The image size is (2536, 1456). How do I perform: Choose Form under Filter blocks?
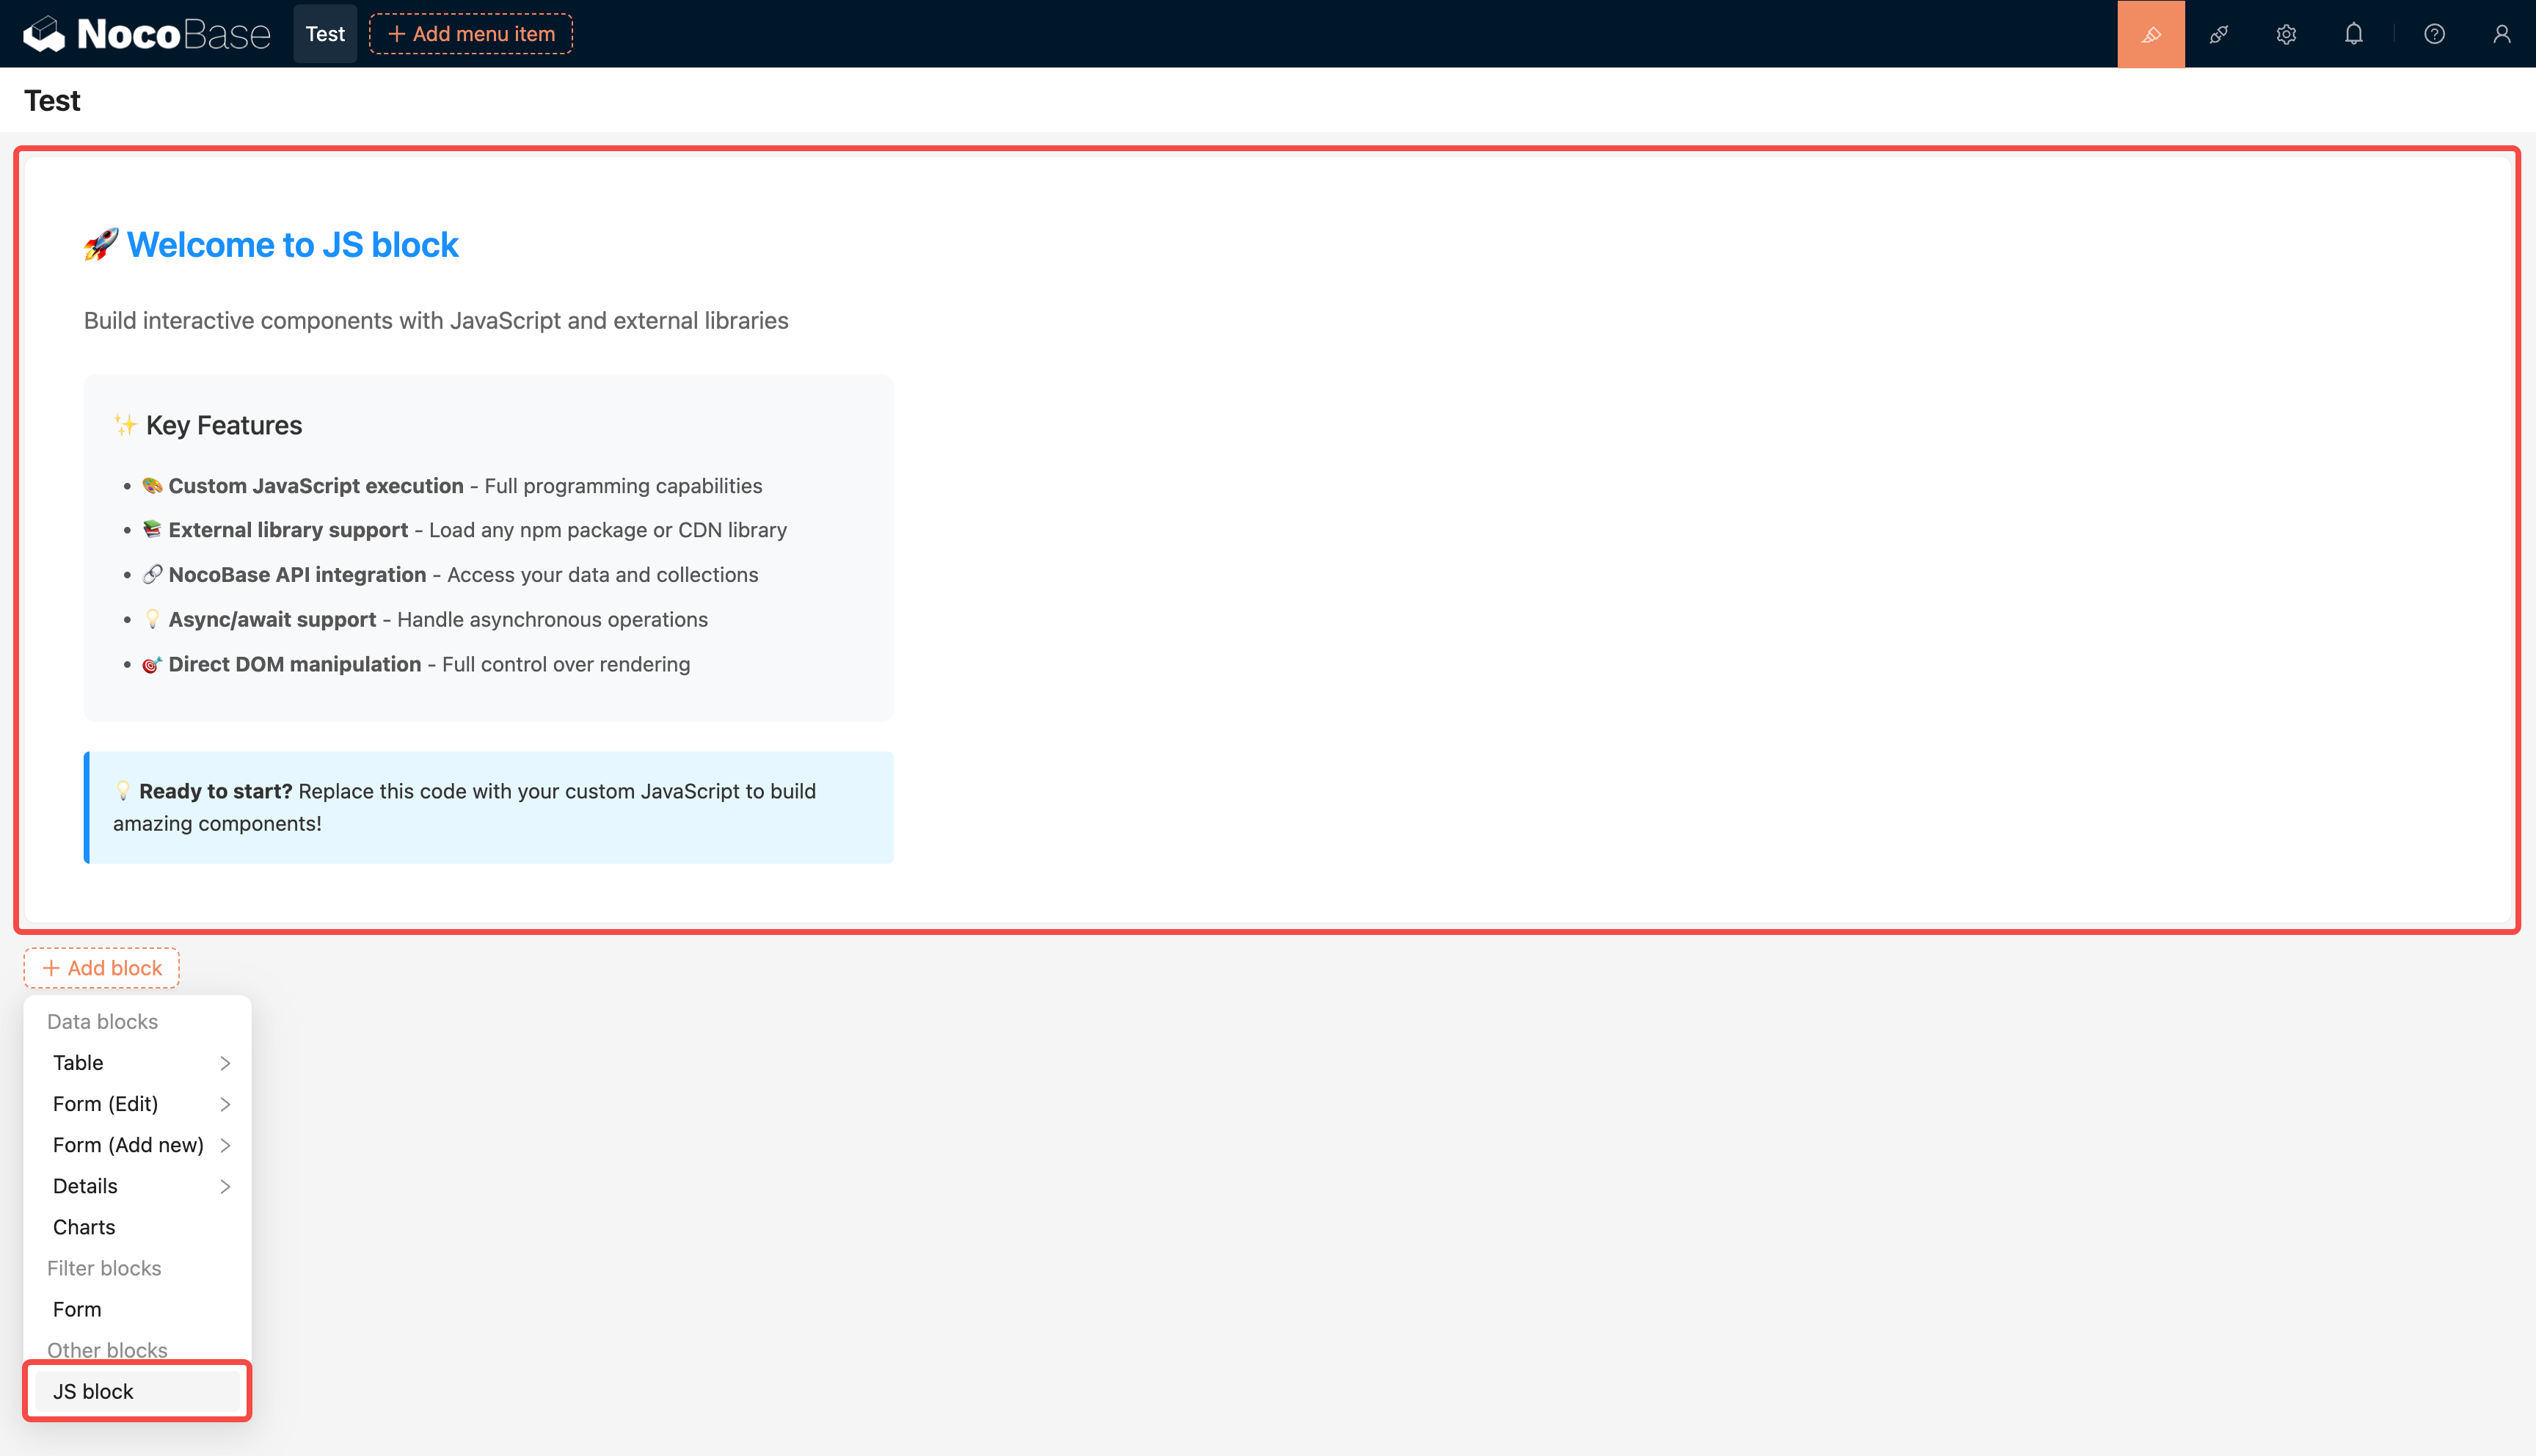77,1309
